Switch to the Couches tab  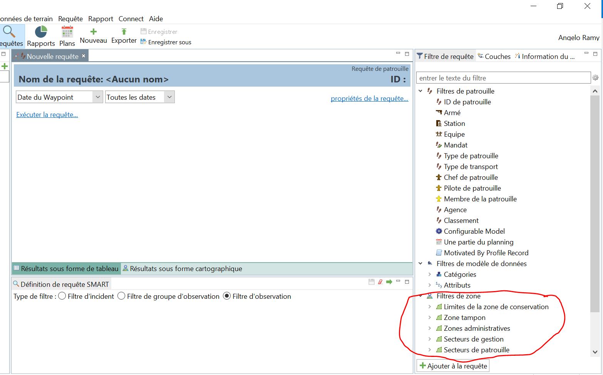494,57
